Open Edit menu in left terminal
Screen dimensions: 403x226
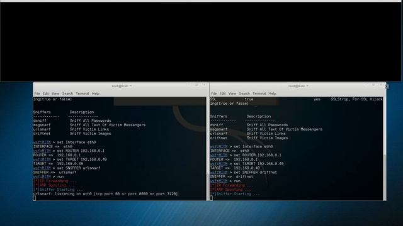click(46, 94)
